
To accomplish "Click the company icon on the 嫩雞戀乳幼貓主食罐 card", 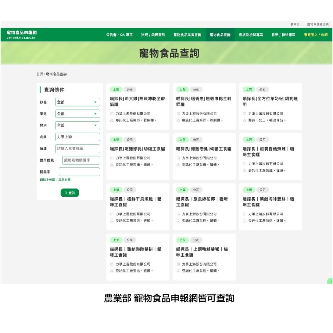I will tap(112, 158).
